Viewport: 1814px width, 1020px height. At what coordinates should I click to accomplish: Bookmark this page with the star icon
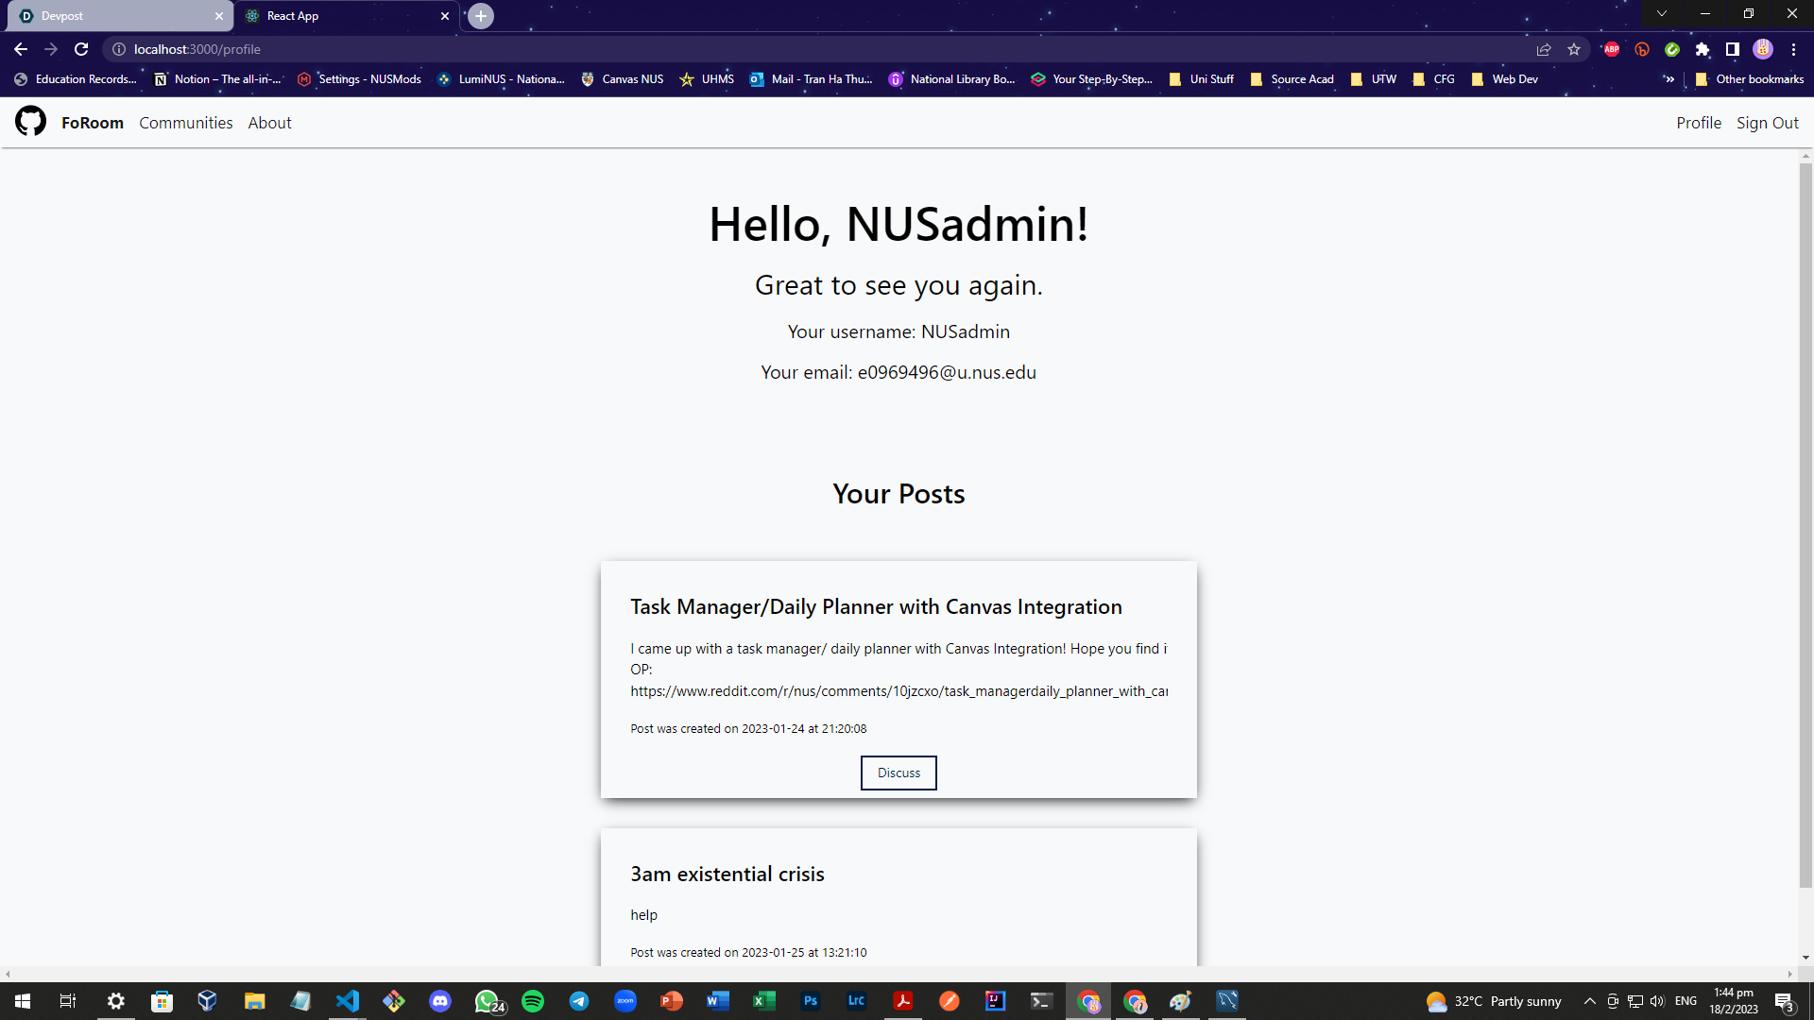point(1574,49)
